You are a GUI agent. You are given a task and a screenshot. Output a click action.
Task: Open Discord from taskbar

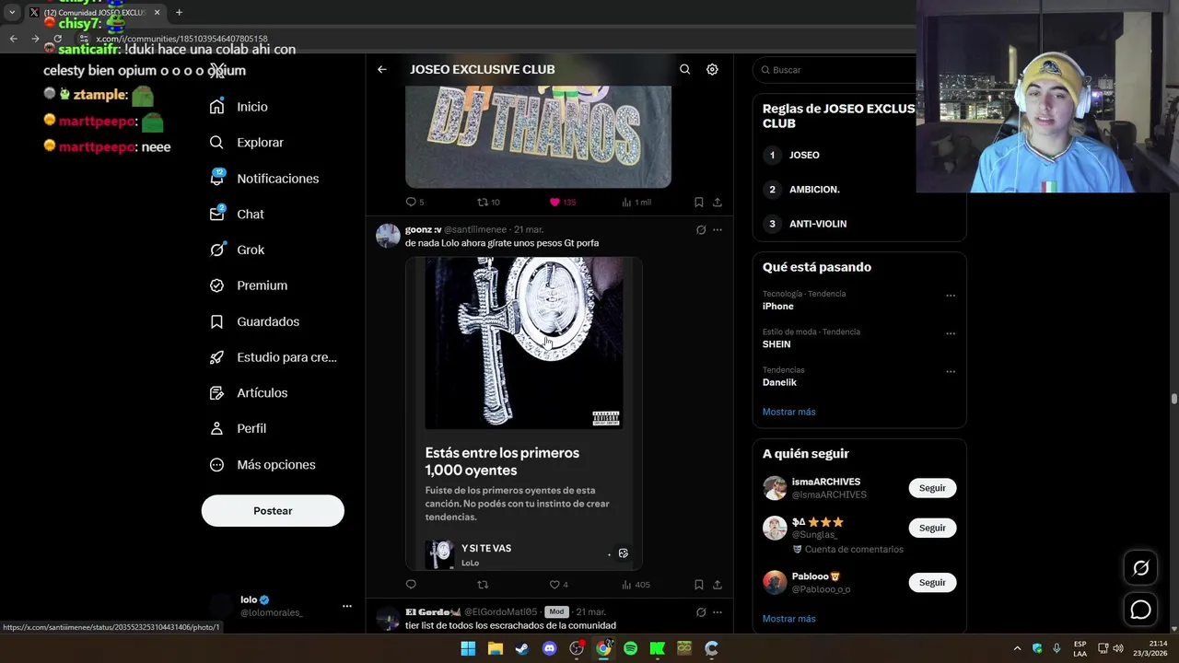550,648
